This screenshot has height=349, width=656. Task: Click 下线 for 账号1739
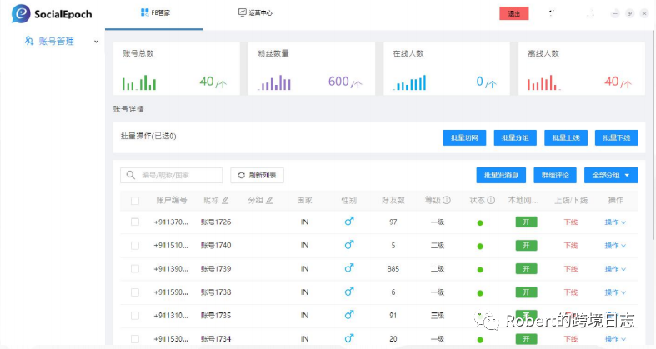[571, 269]
